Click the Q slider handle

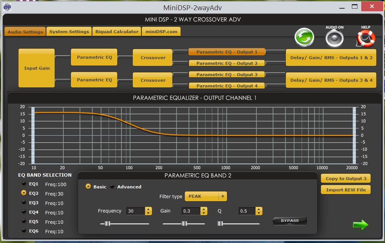[x=220, y=223]
